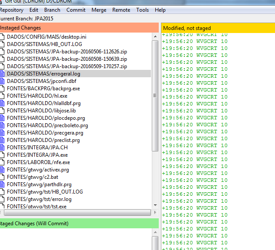The image size is (275, 250).
Task: Select FONTES/INTEGRA/JPA.exe file name
Action: (37, 155)
